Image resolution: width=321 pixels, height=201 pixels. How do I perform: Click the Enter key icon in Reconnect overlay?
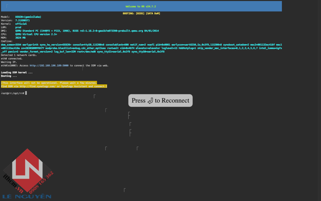point(150,101)
